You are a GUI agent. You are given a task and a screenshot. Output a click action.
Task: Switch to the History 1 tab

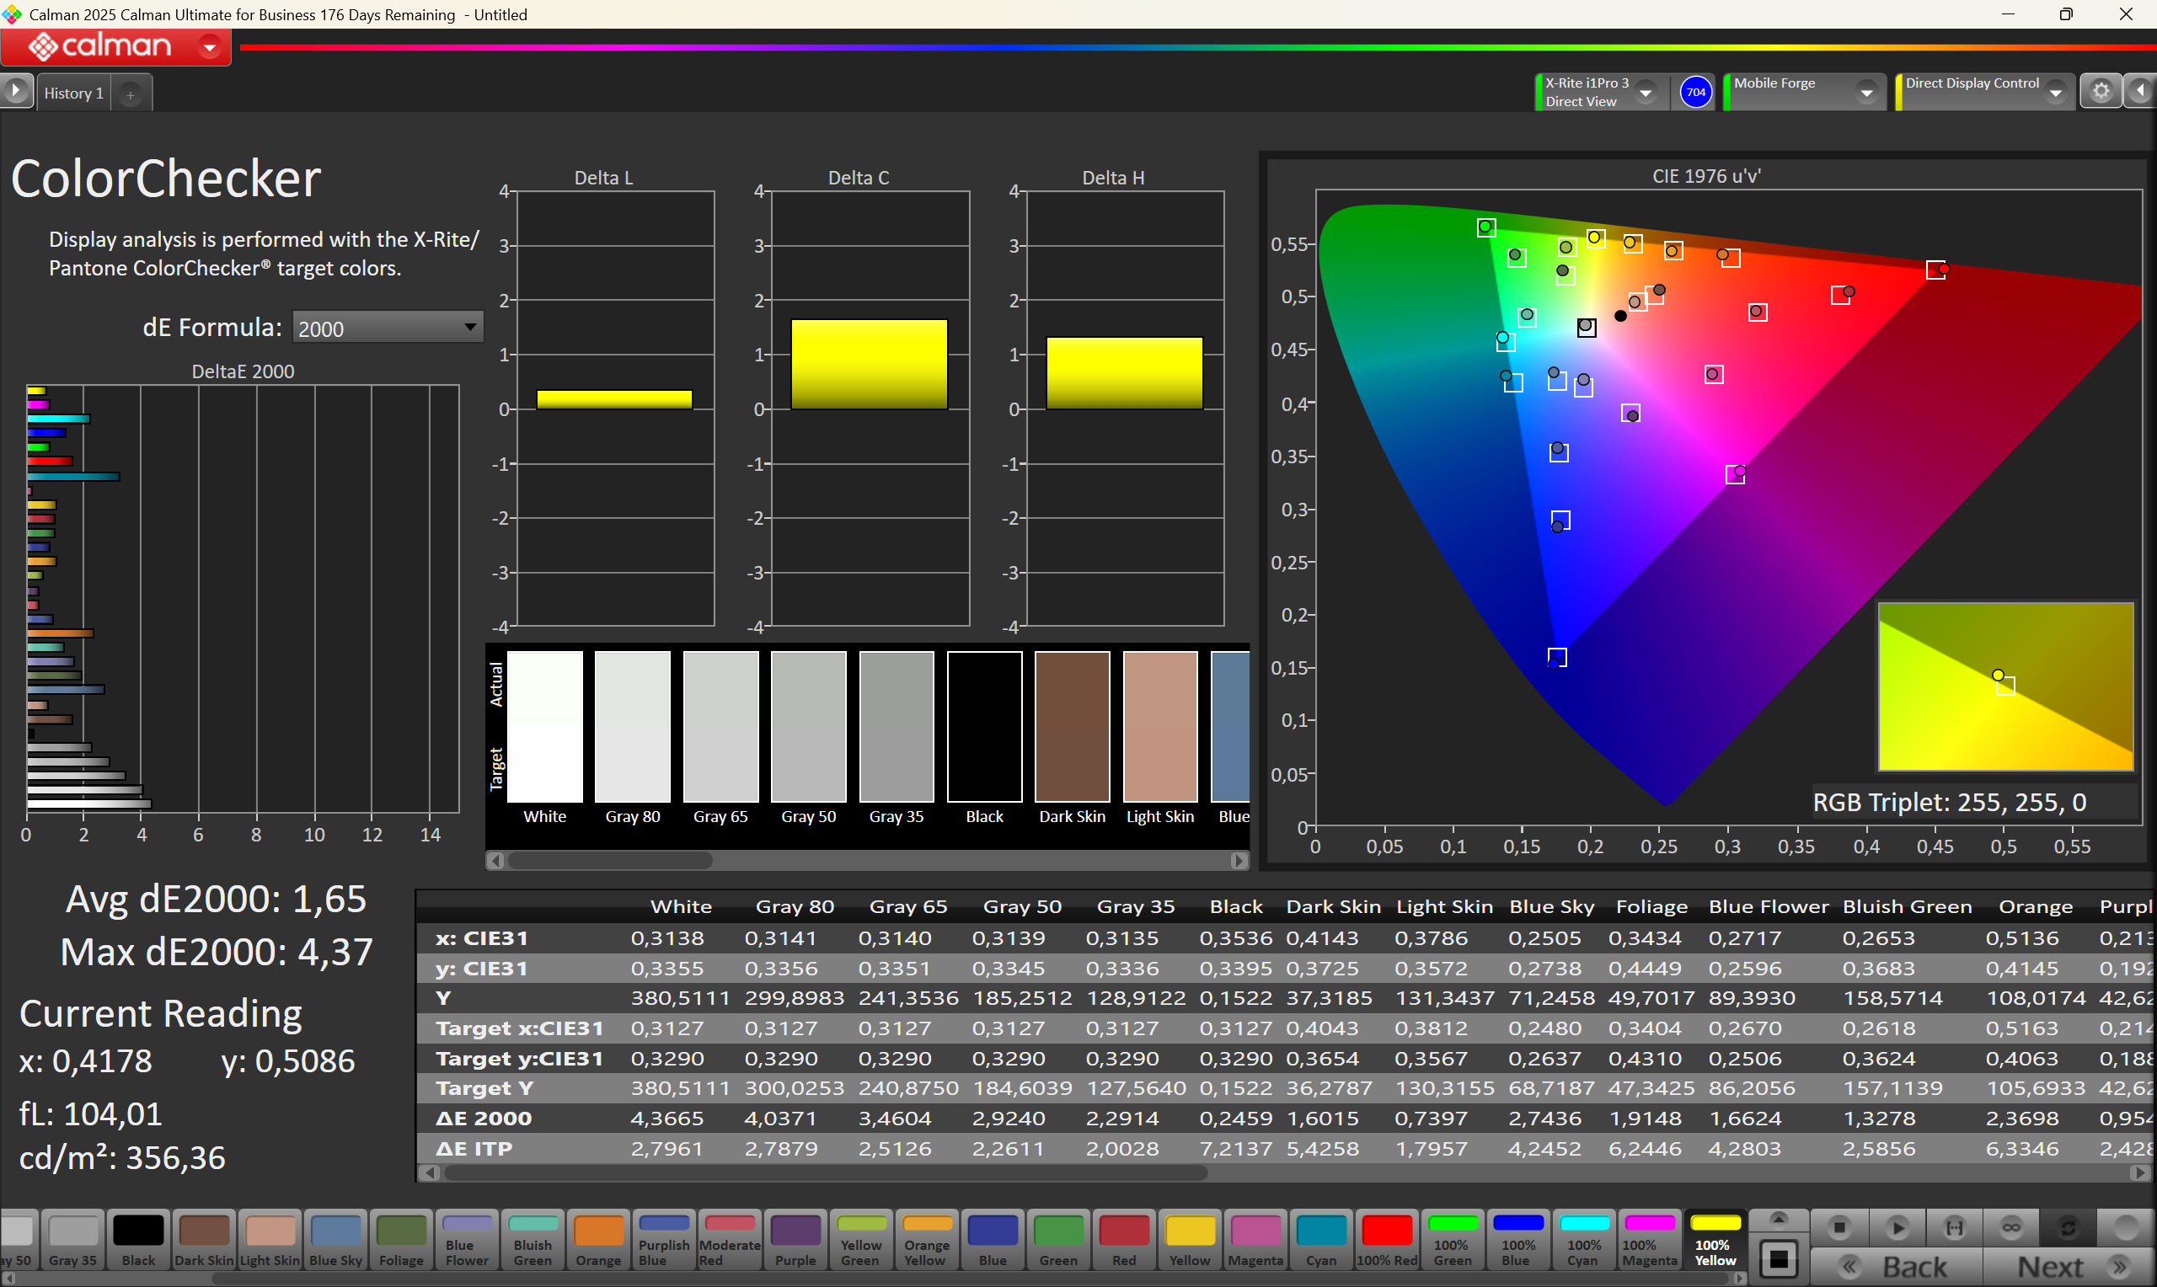pos(72,93)
